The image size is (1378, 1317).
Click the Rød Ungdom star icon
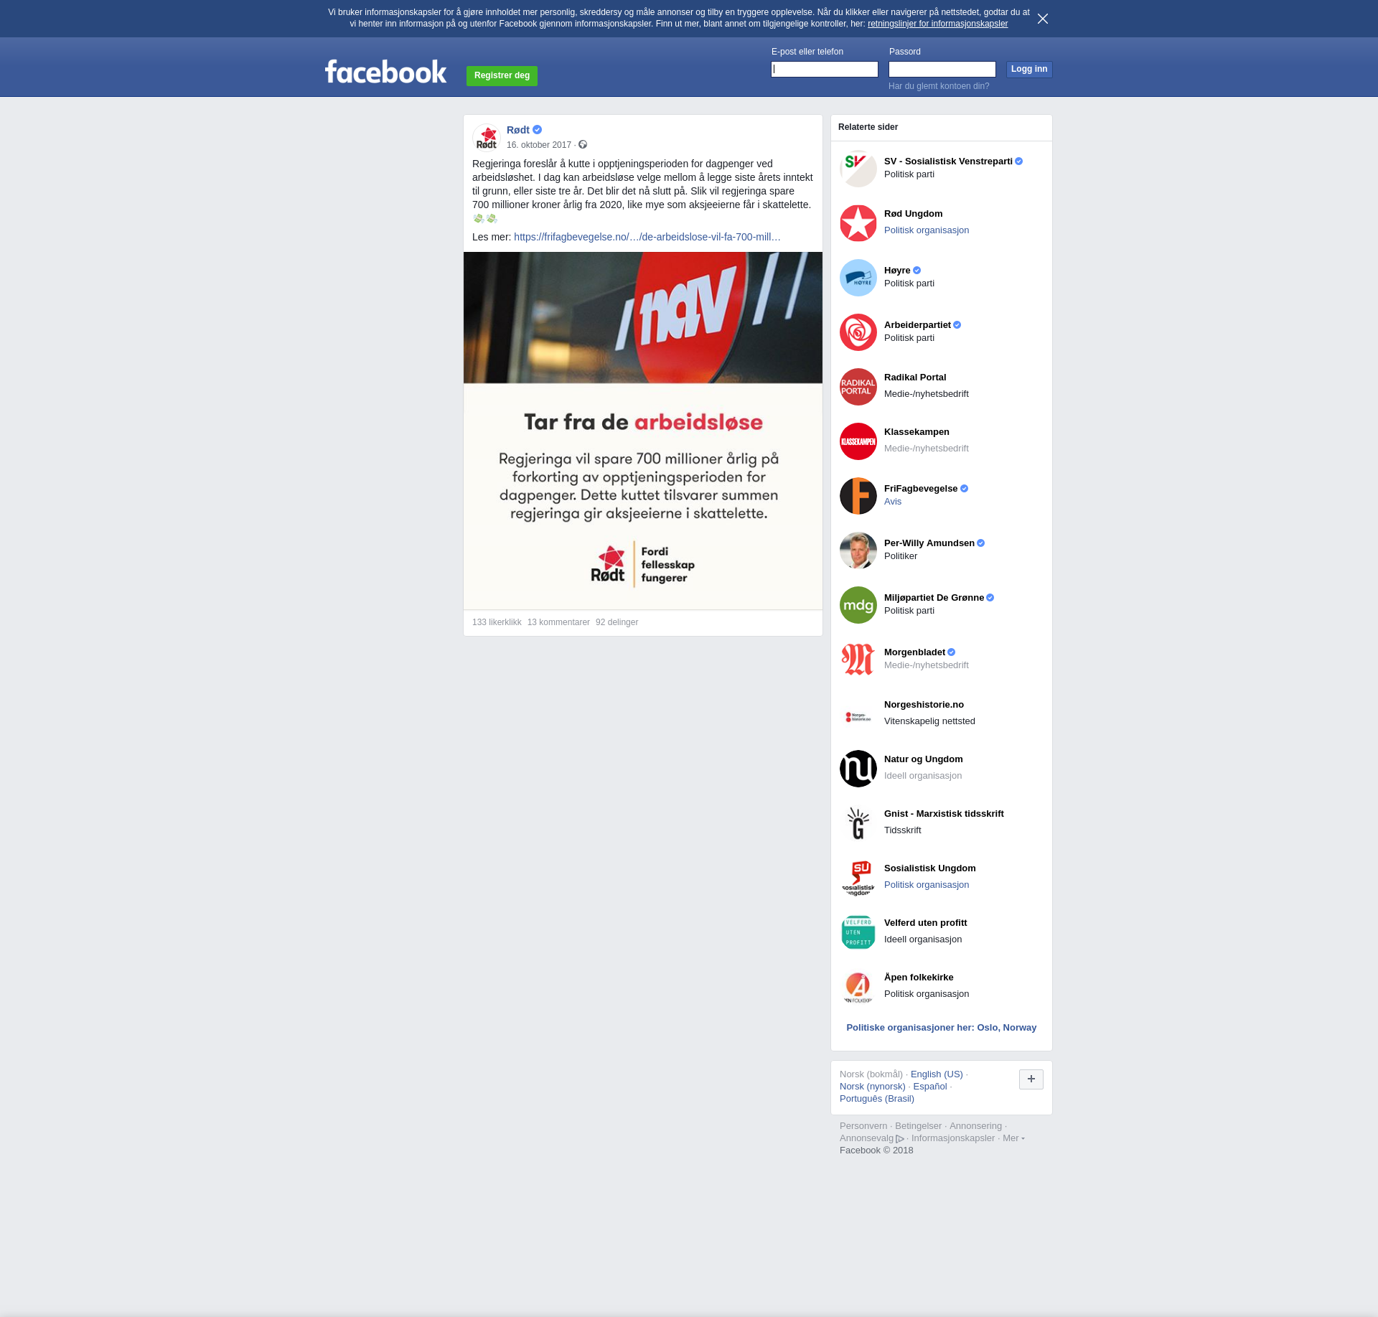pos(858,223)
